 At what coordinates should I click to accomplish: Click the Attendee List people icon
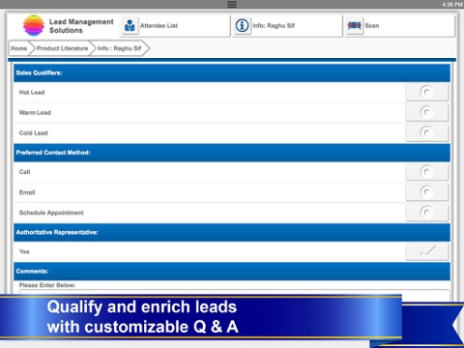130,25
